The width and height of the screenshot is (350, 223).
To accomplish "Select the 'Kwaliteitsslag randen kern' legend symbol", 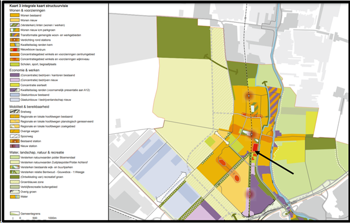I will [x=15, y=45].
